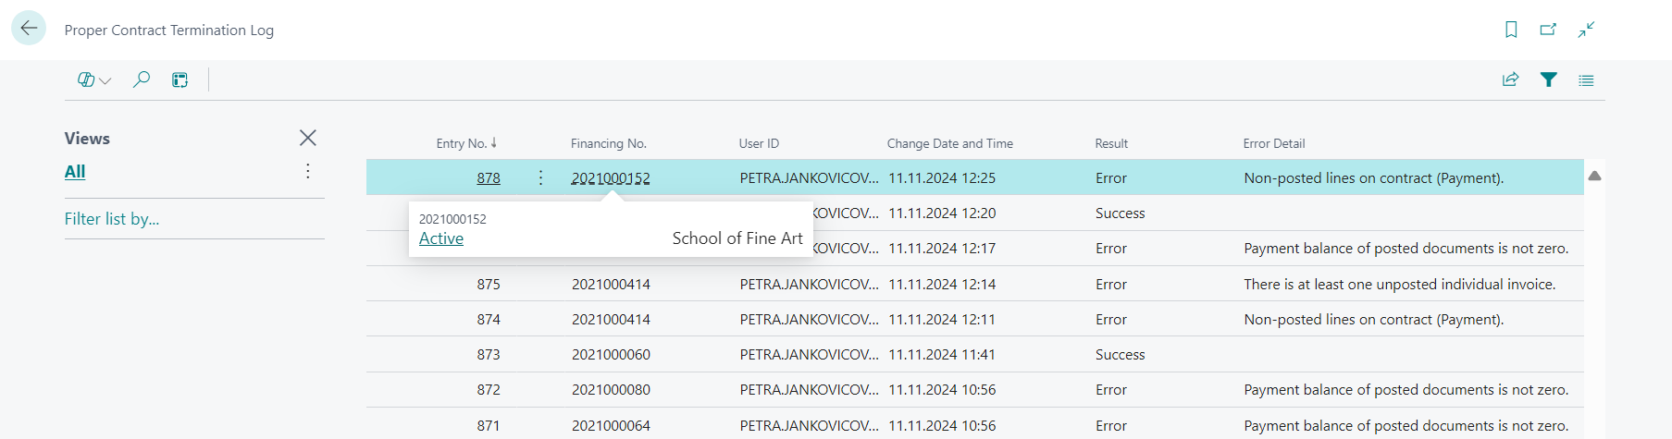
Task: Open entry number 878 link
Action: pyautogui.click(x=489, y=178)
